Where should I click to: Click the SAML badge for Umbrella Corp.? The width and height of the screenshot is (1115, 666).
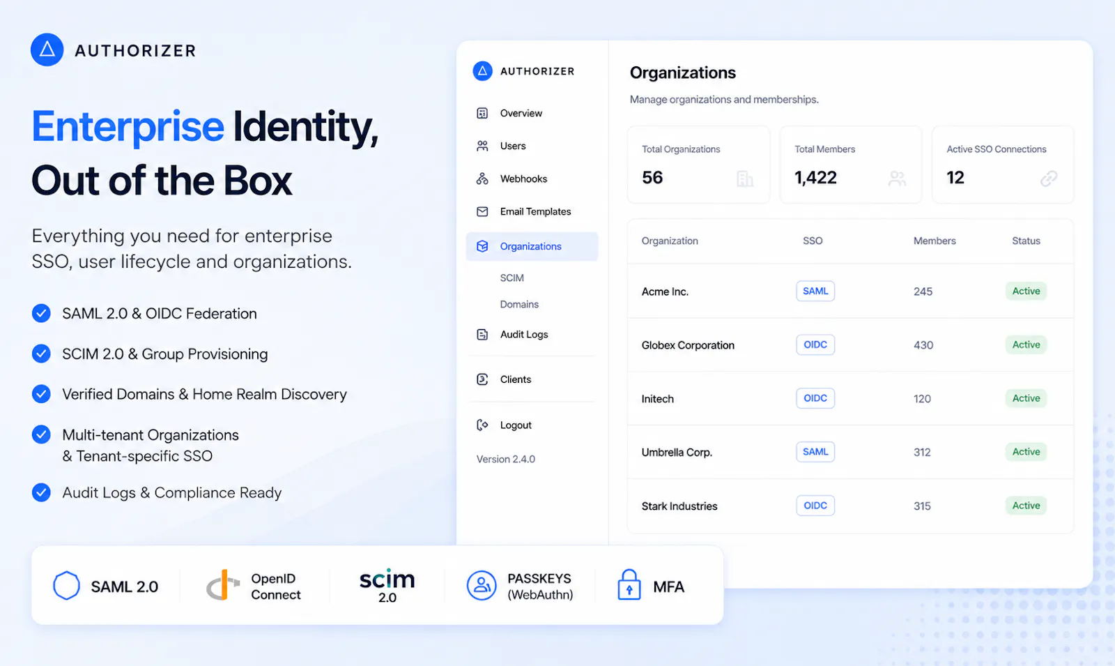(815, 452)
